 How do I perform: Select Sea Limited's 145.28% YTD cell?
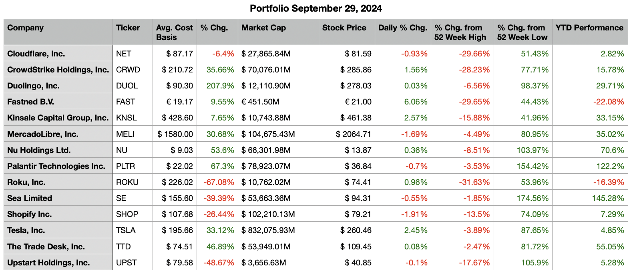pyautogui.click(x=608, y=198)
